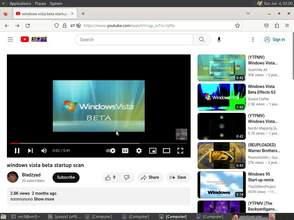This screenshot has height=220, width=294.
Task: Switch to vm3@vm3 terminal in taskbar
Action: click(x=26, y=217)
